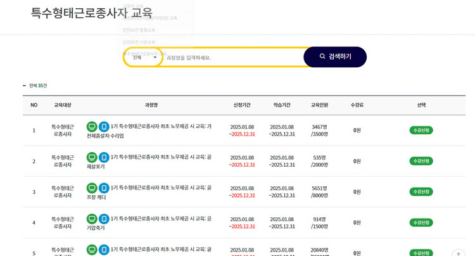
Task: Click the blue mobile icon for 공기압축기 course
Action: (x=104, y=219)
